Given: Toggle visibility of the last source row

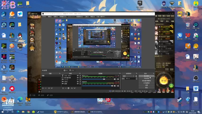Looking at the screenshot, I should click(x=78, y=84).
